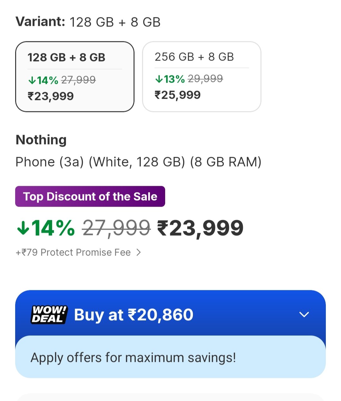Open the chevron beside Protect Promise Fee

pyautogui.click(x=138, y=252)
